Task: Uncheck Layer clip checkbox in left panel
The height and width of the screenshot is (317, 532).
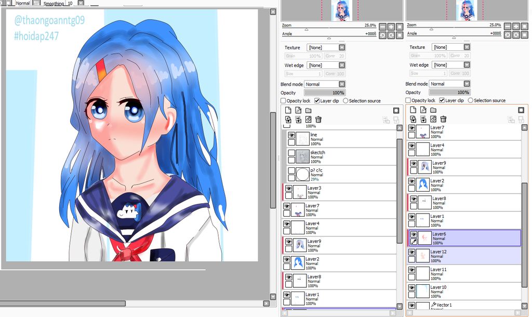Action: [317, 101]
